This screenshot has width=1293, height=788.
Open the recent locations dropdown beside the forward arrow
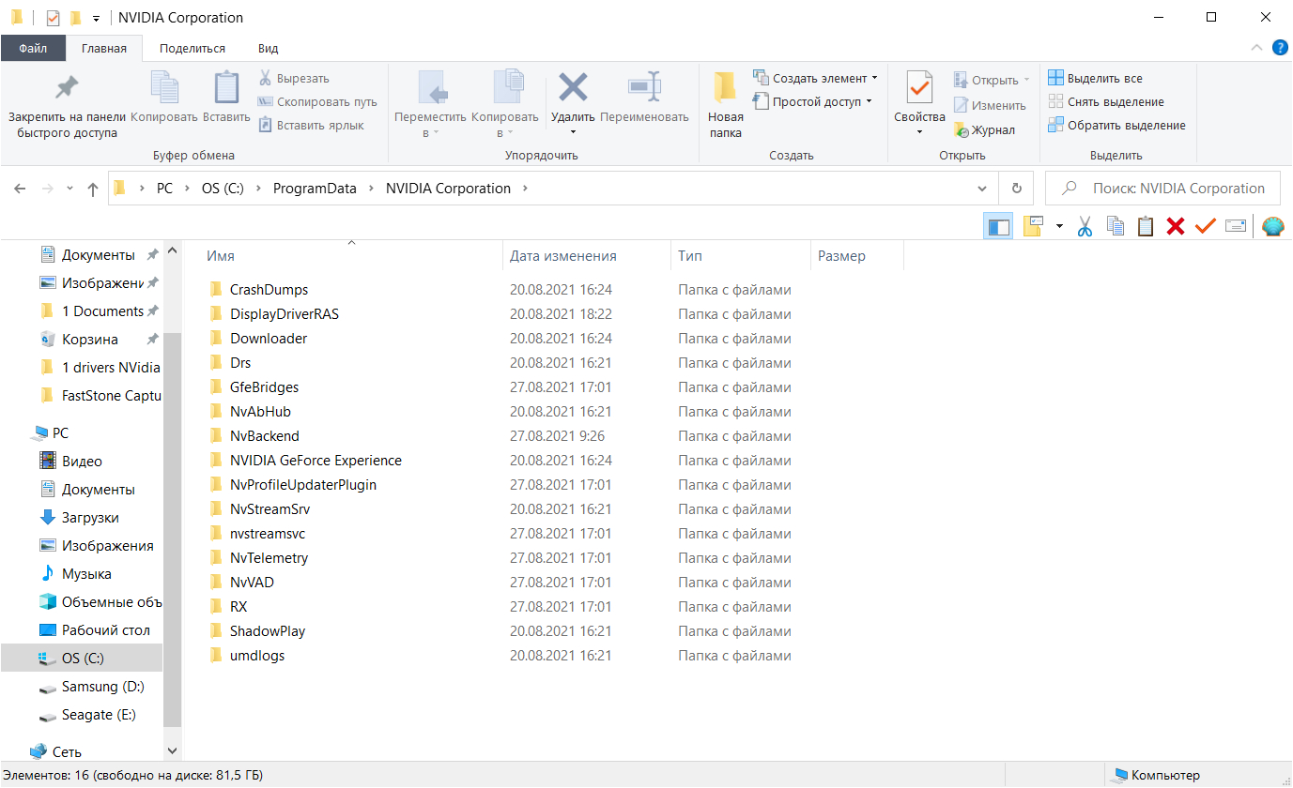[x=69, y=189]
